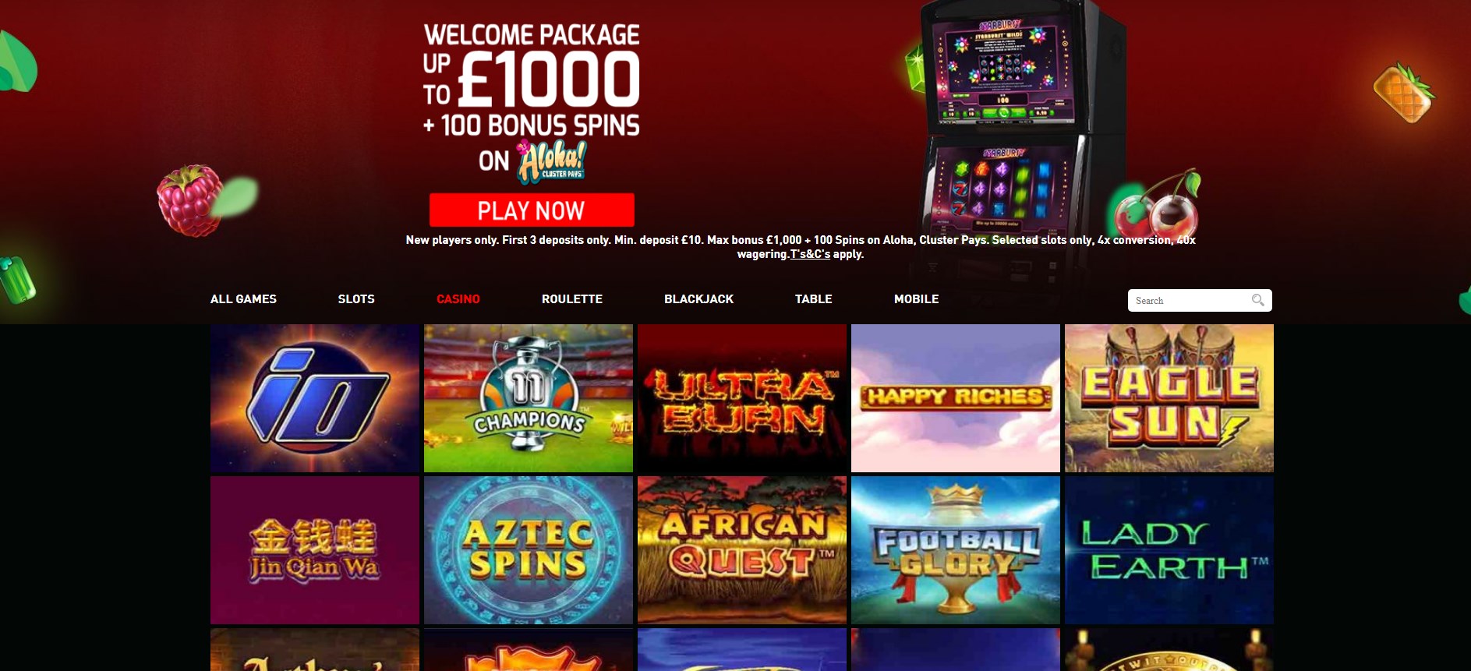Click the Aloha! Cluster Pays logo
This screenshot has height=671, width=1471.
tap(552, 162)
